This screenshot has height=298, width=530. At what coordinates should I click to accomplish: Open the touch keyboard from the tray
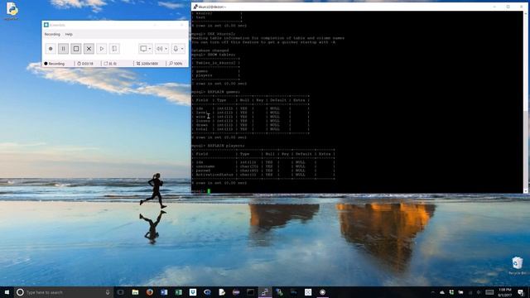[489, 292]
